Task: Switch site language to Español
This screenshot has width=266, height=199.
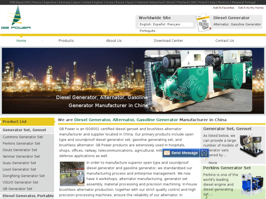Action: [159, 24]
